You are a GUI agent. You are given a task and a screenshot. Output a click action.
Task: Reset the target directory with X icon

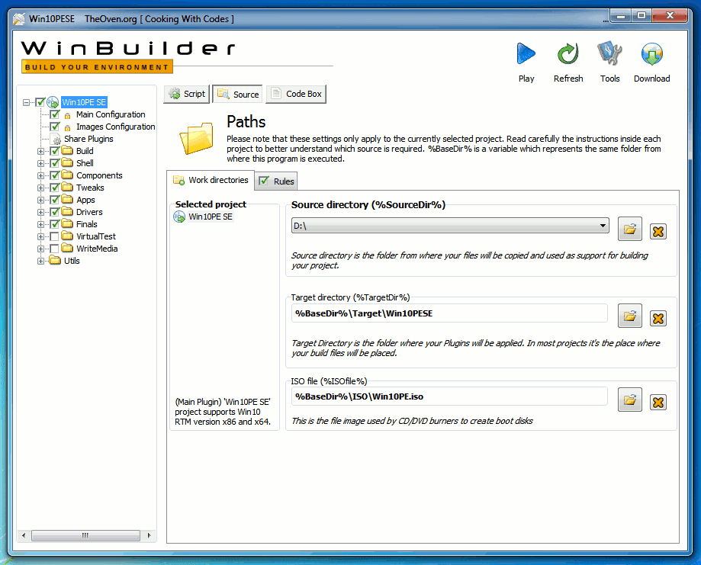[658, 318]
